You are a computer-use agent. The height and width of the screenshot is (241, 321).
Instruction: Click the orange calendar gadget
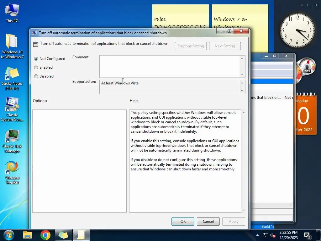306,114
